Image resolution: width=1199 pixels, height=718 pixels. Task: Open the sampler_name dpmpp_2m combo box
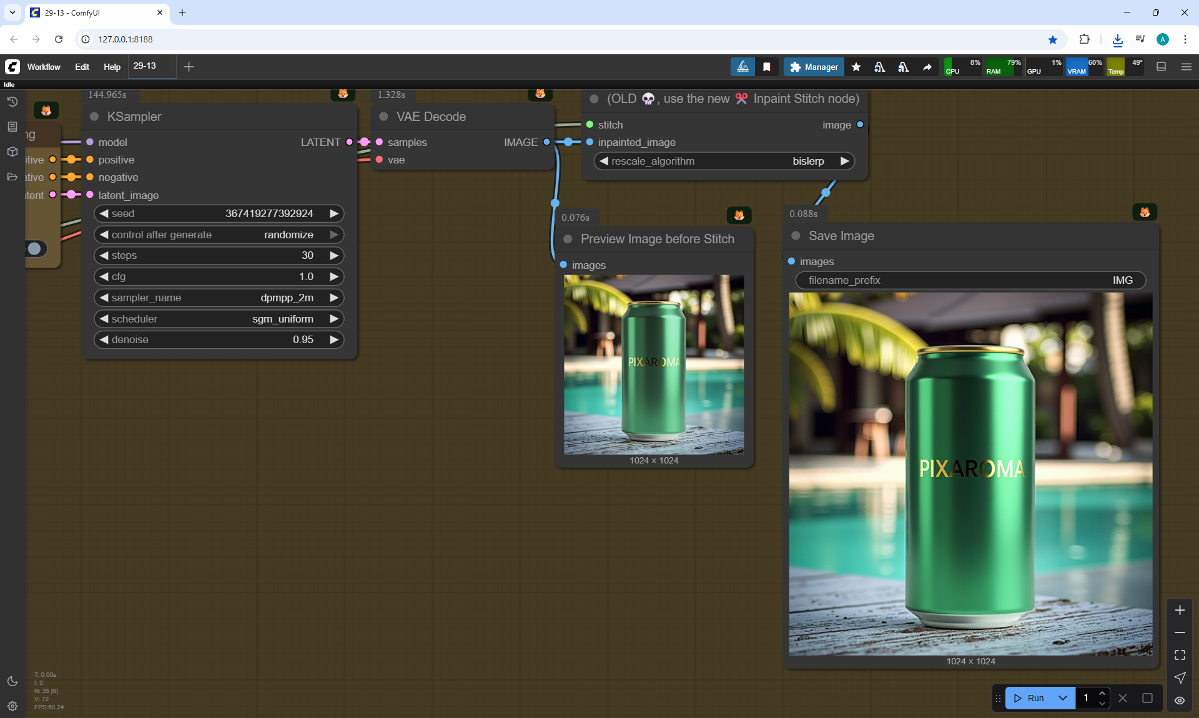219,298
